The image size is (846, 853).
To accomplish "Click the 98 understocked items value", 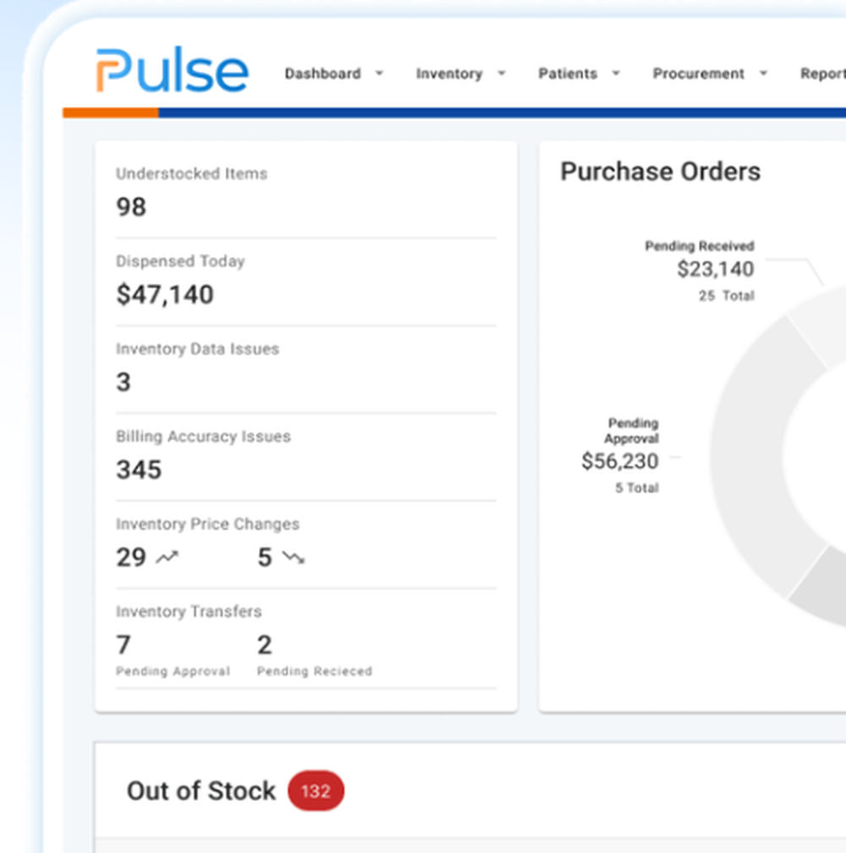I will (x=131, y=206).
